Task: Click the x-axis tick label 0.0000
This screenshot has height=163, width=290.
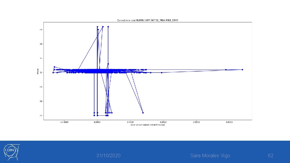Action: [97, 122]
